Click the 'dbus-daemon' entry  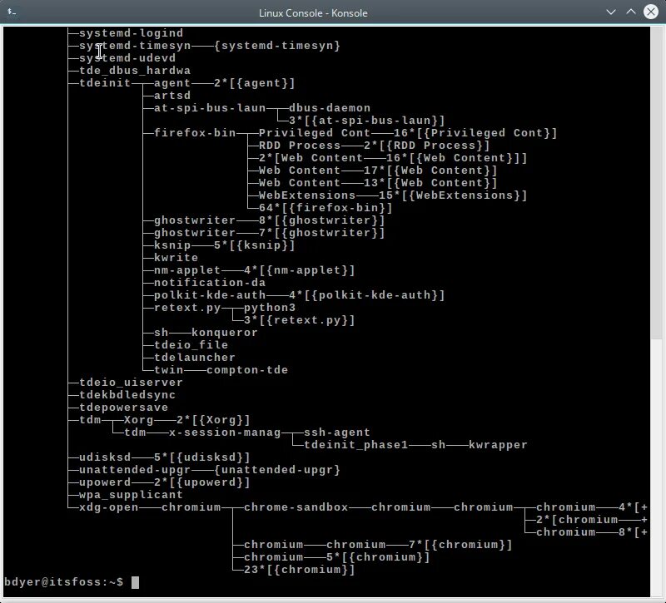pos(330,108)
